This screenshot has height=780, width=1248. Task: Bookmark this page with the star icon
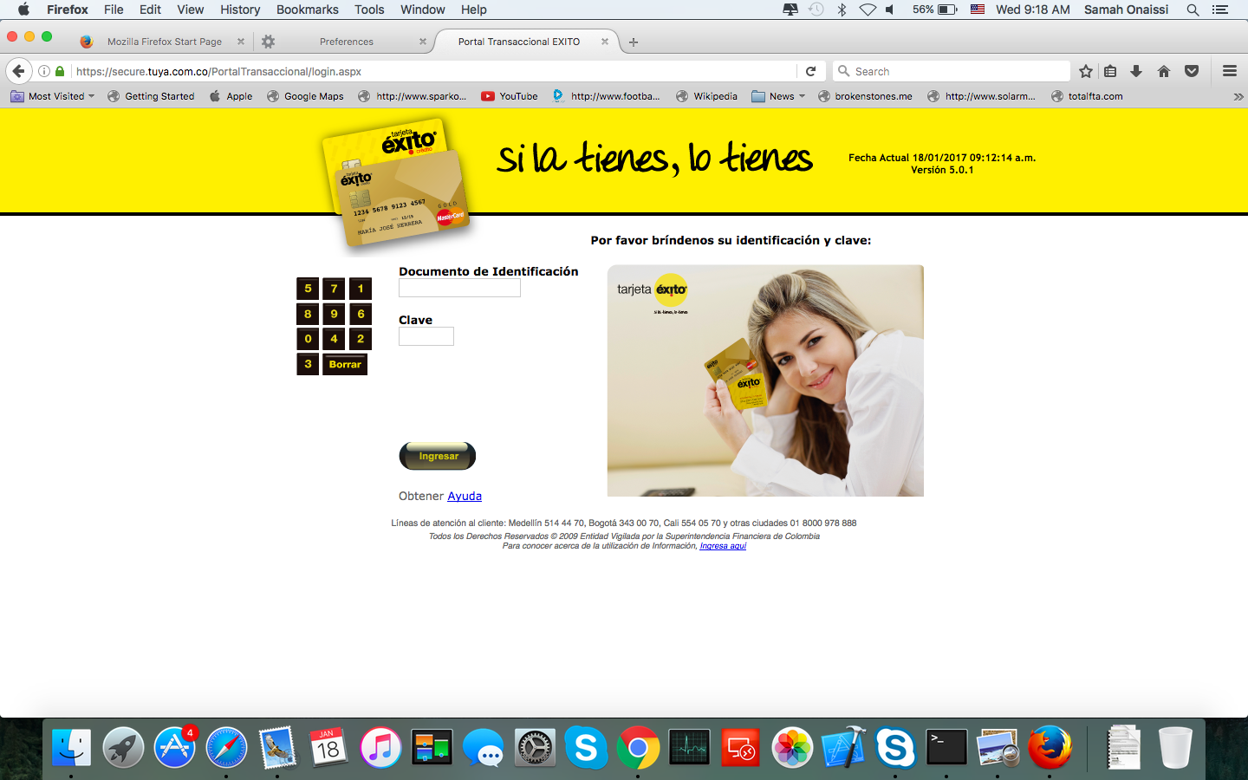click(x=1086, y=71)
